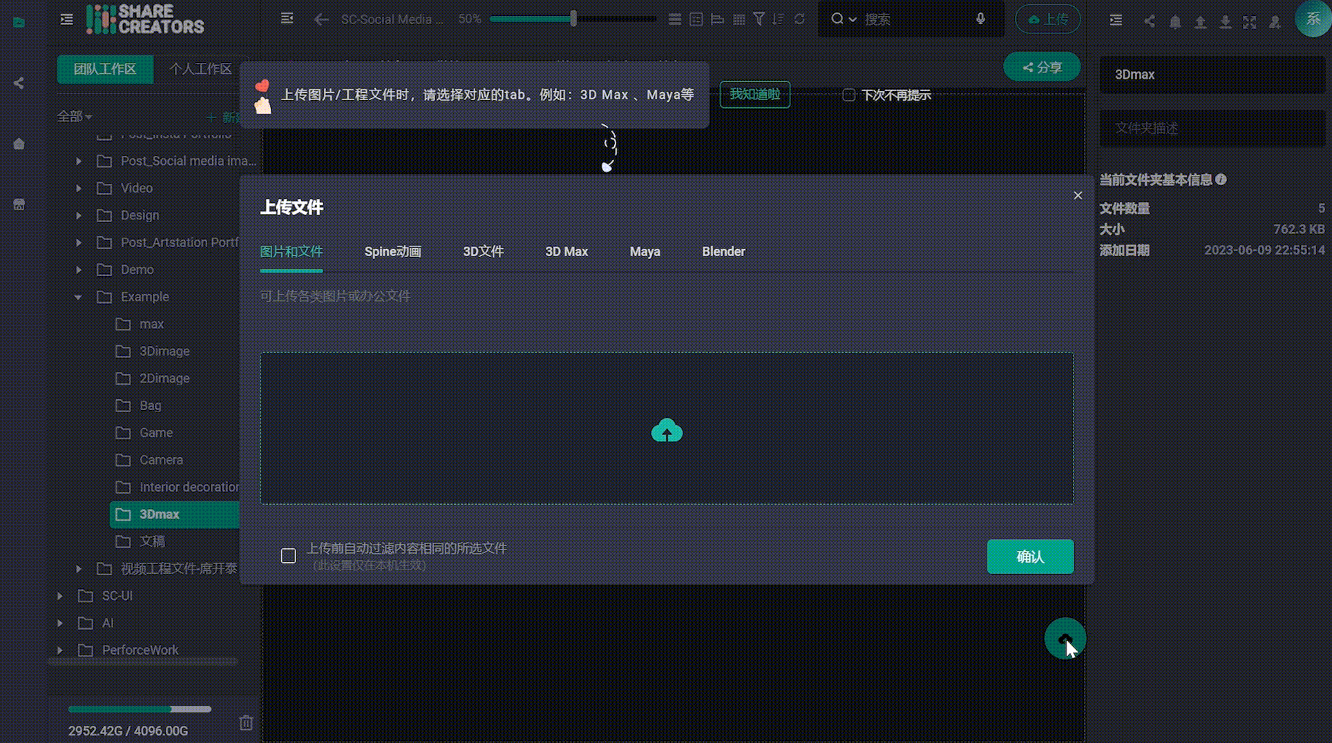The image size is (1332, 743).
Task: Click the share icon in top toolbar
Action: [1149, 21]
